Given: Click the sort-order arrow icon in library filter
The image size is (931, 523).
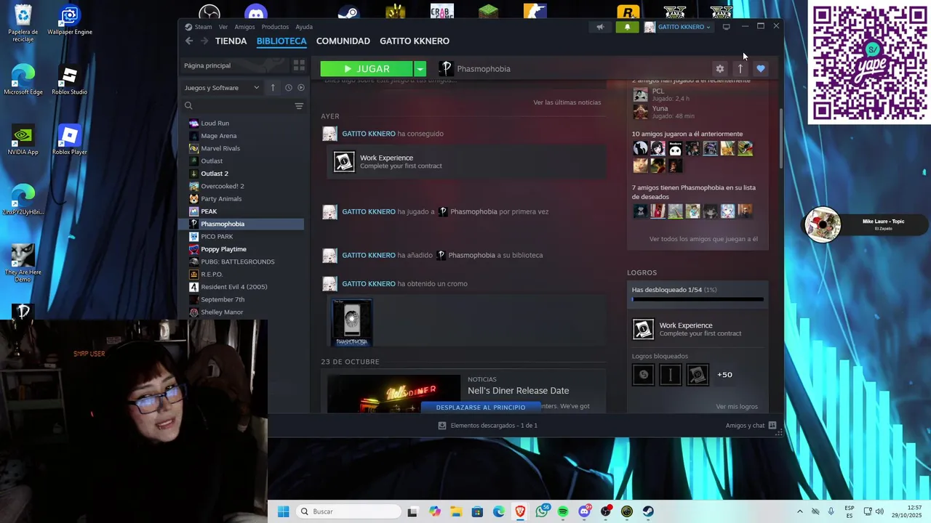Looking at the screenshot, I should click(273, 87).
